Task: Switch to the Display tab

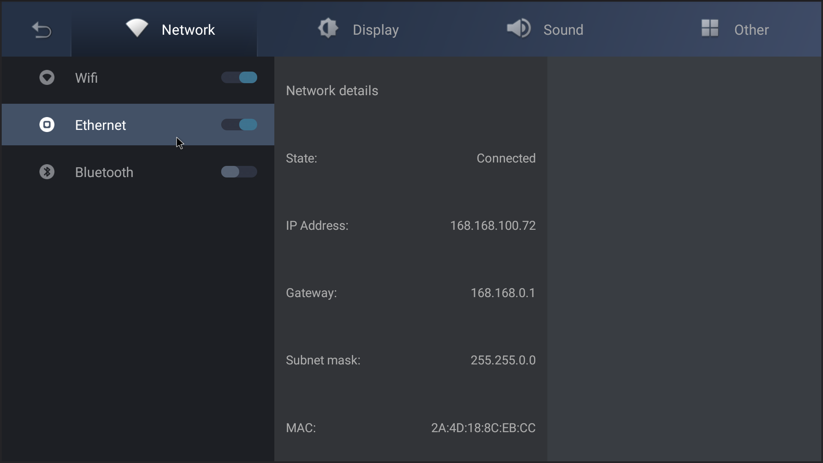Action: pyautogui.click(x=358, y=29)
